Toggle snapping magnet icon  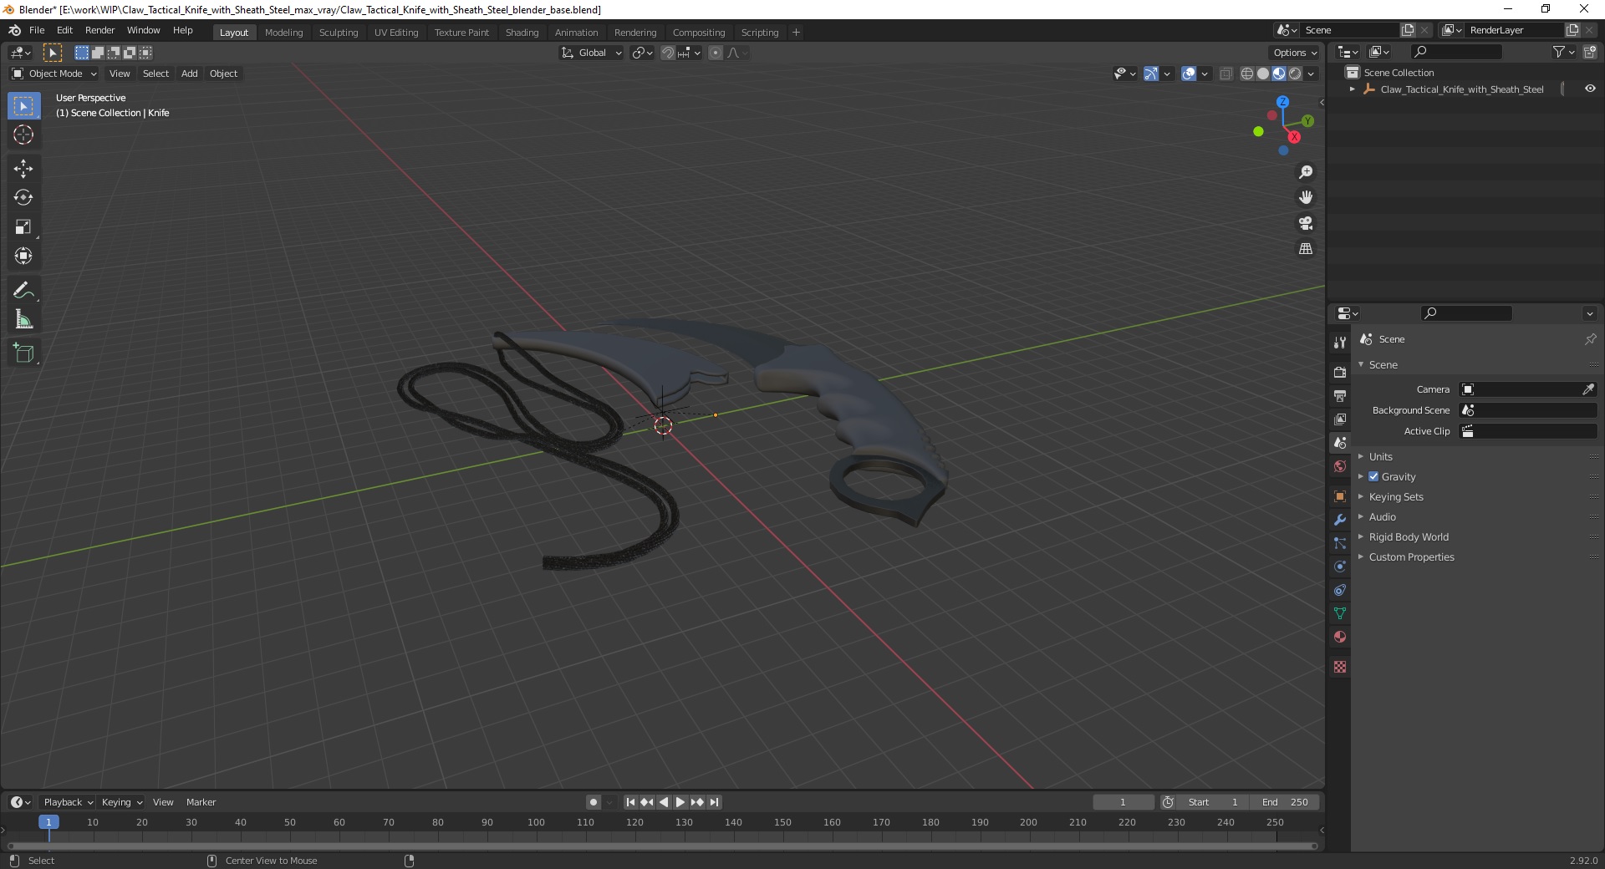pos(668,53)
